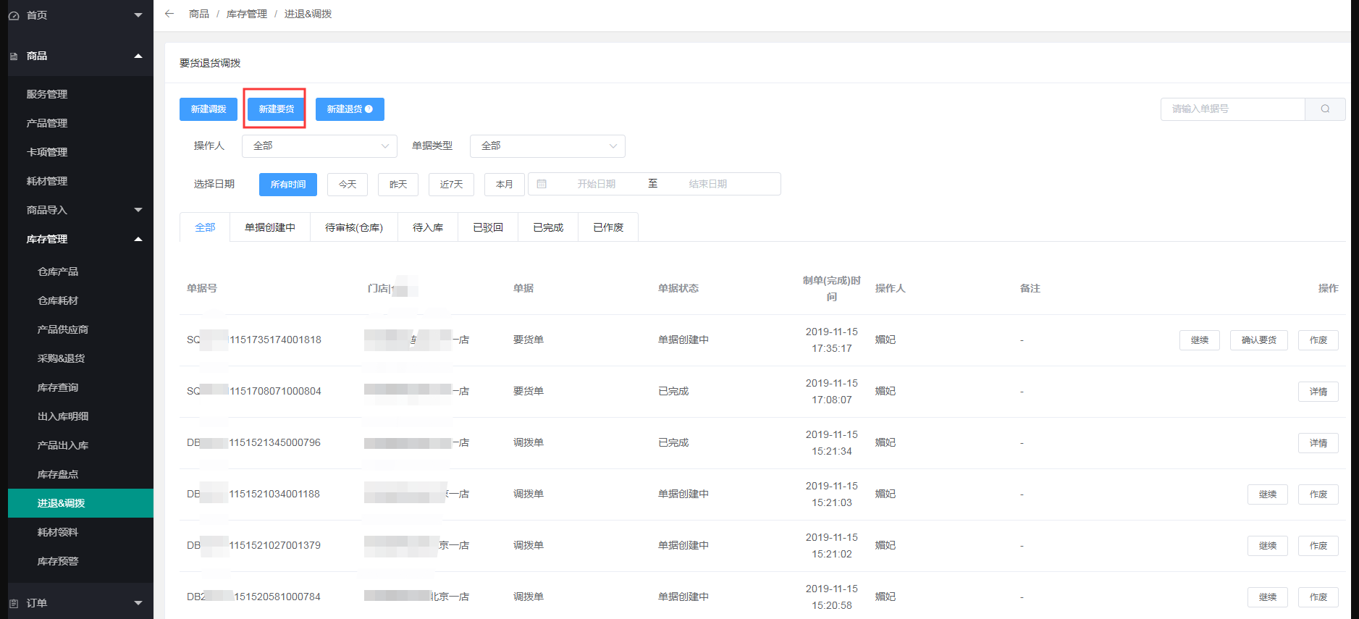The height and width of the screenshot is (619, 1359).
Task: Click 详情 for order ending 071000804
Action: (1318, 392)
